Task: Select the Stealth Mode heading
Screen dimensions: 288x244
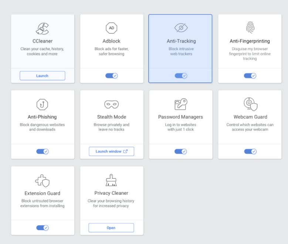Action: [x=112, y=117]
